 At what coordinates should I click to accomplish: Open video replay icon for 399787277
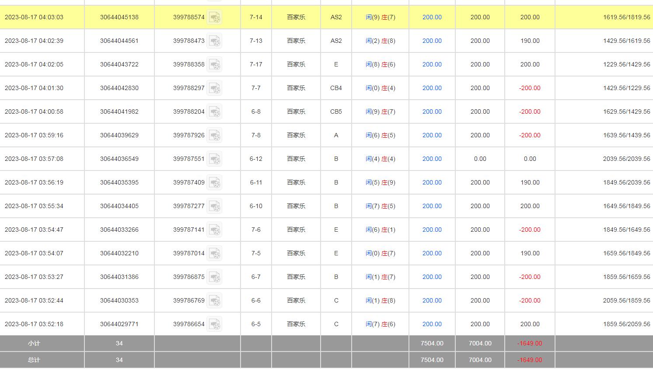tap(214, 206)
